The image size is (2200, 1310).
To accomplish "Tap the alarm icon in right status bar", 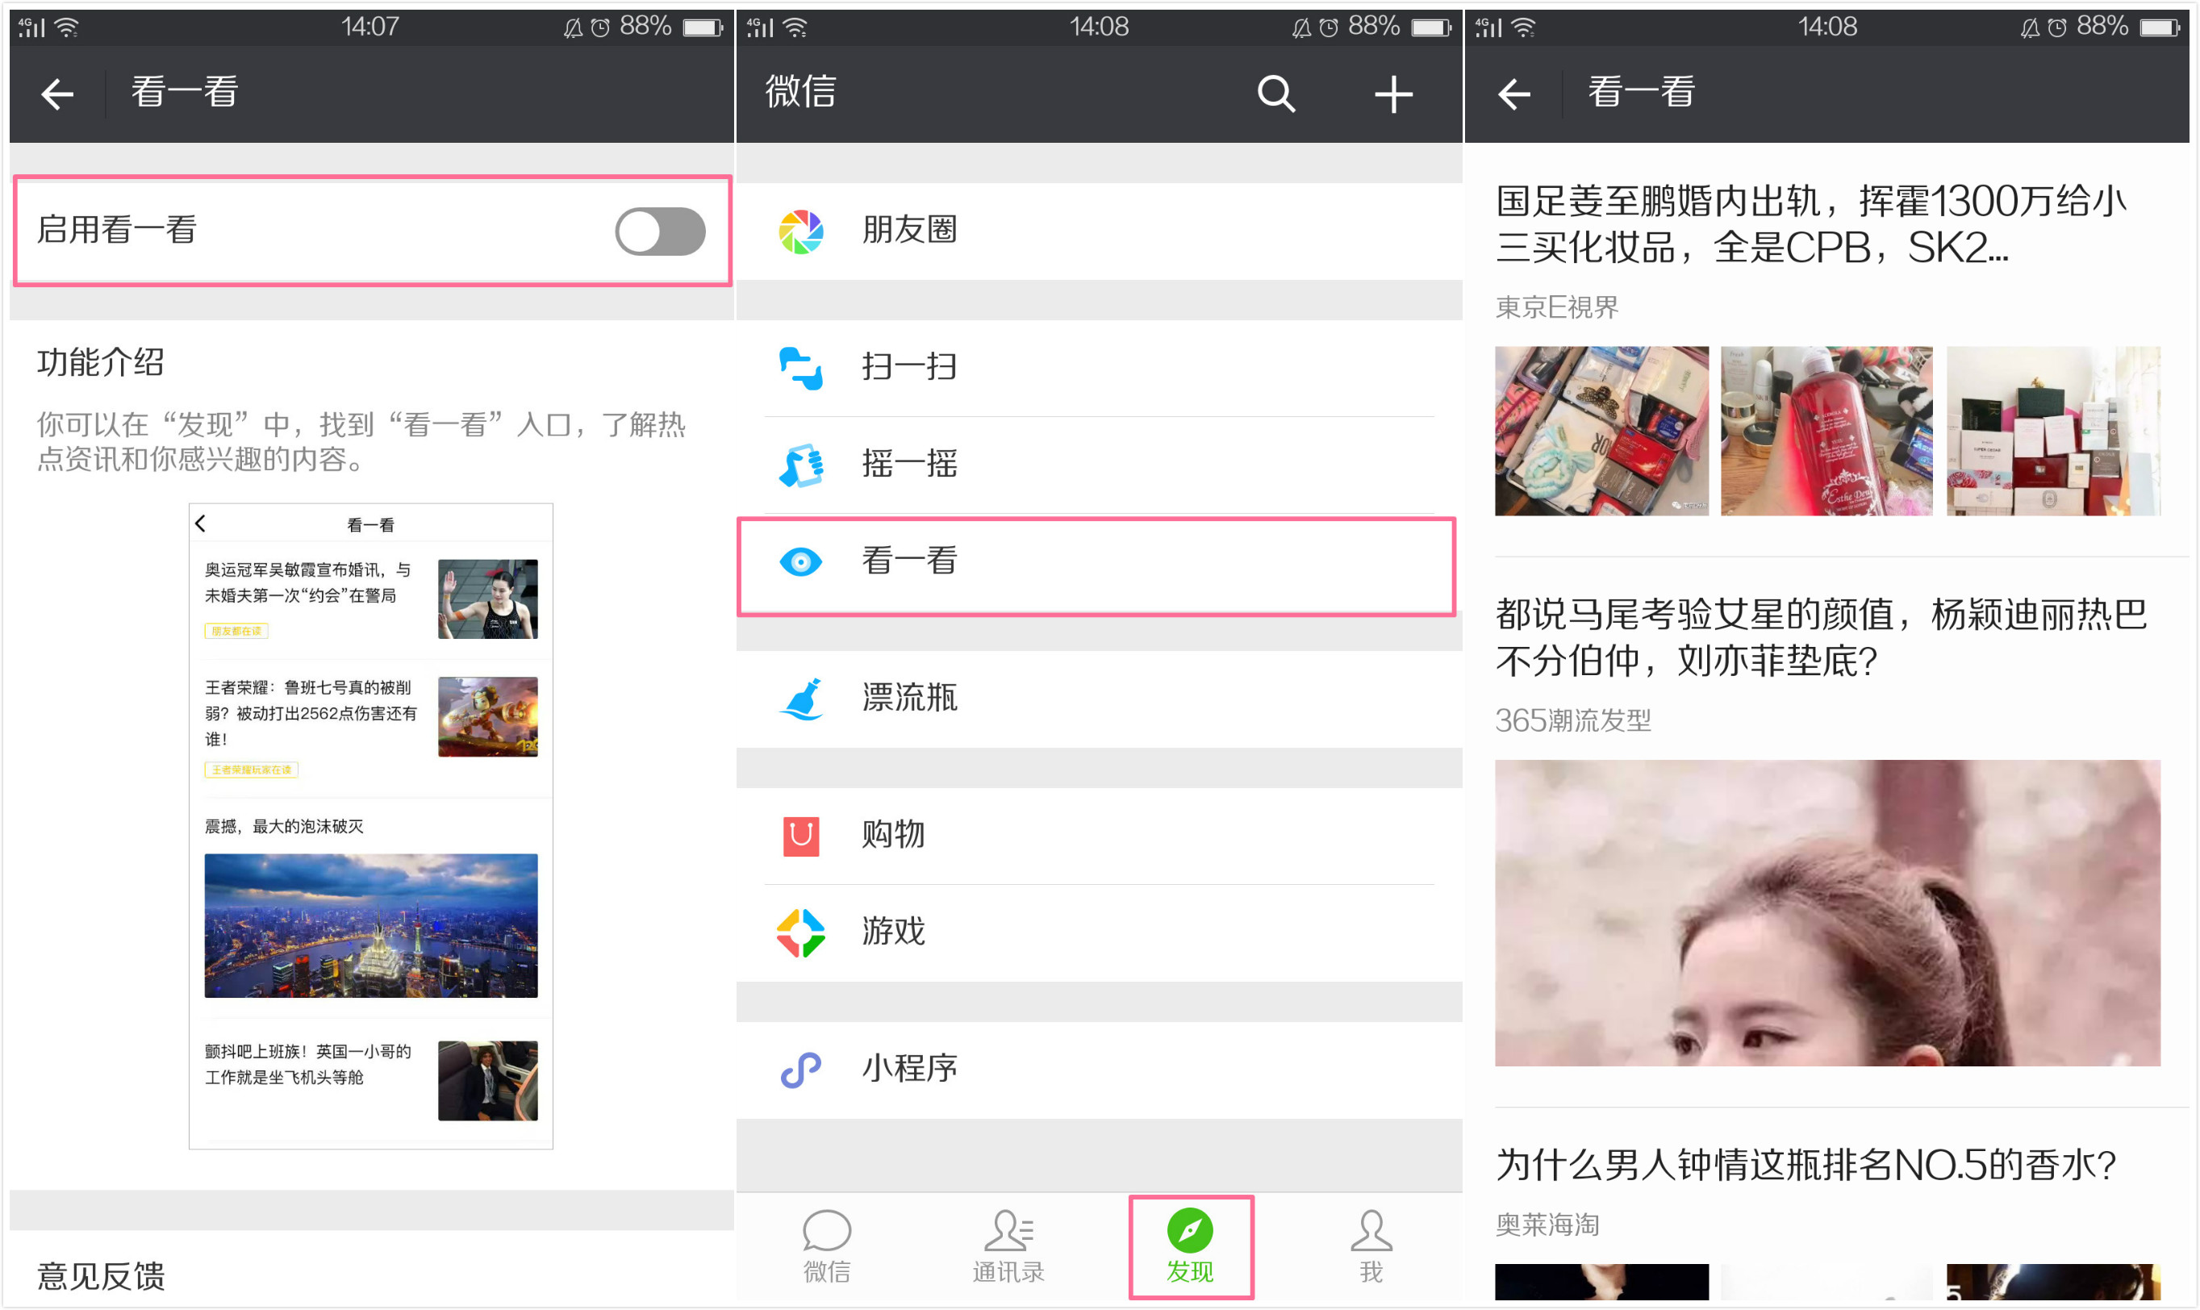I will click(x=2057, y=28).
